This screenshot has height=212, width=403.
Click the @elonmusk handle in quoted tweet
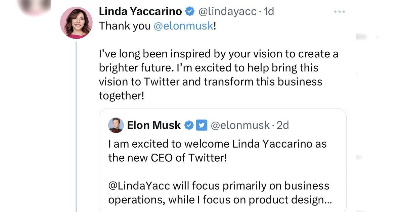tap(240, 125)
